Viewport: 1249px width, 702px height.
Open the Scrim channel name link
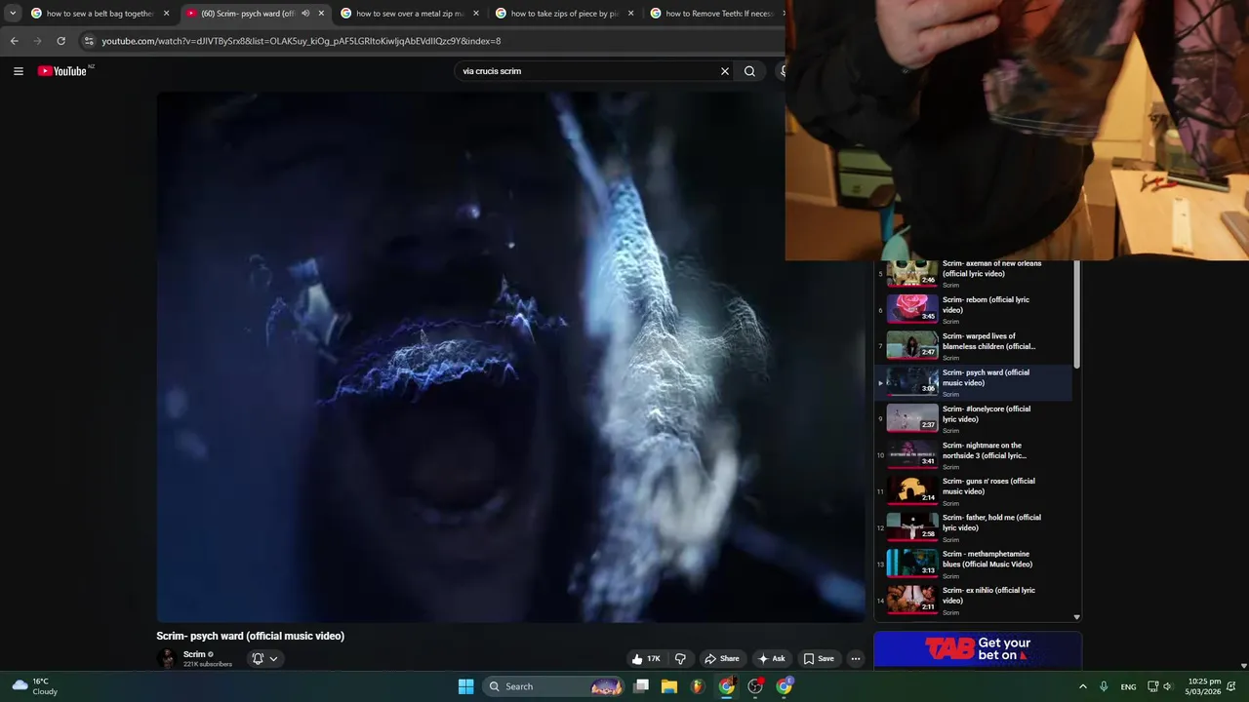click(x=194, y=654)
